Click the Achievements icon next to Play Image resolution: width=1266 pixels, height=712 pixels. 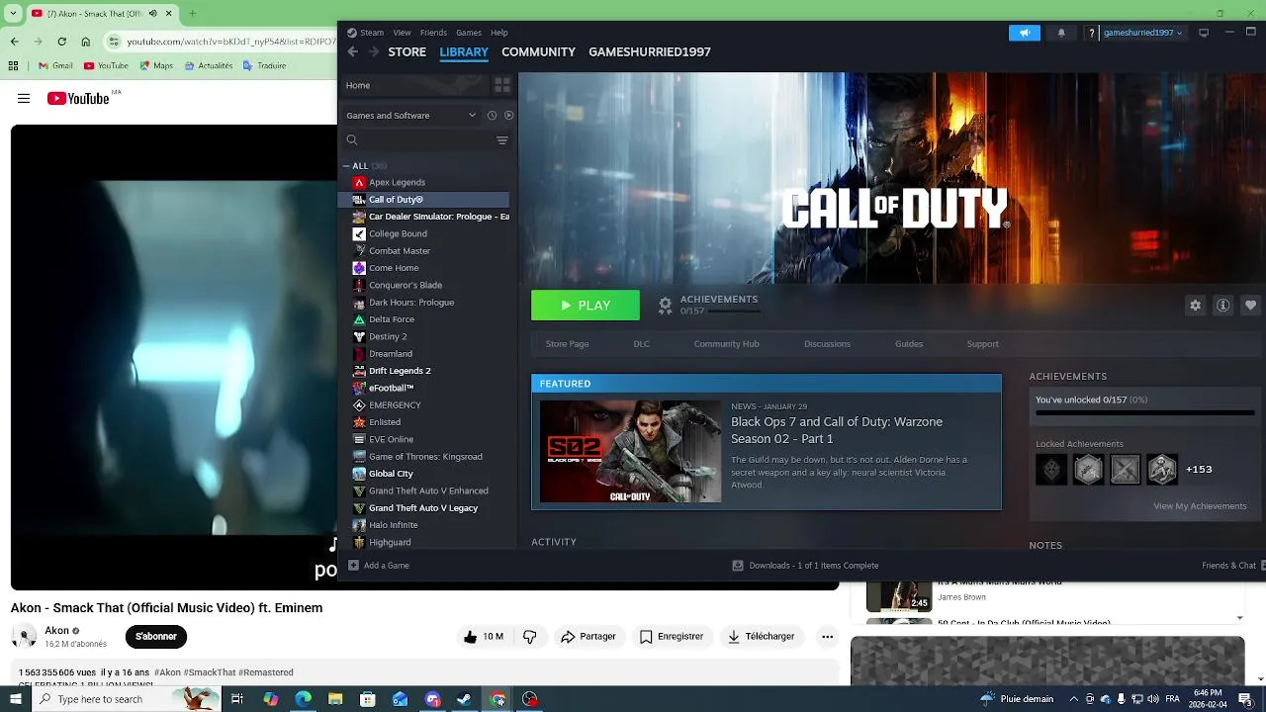pyautogui.click(x=666, y=306)
